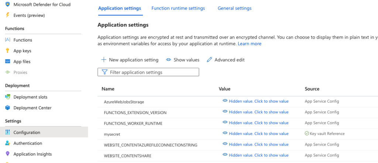Image resolution: width=378 pixels, height=163 pixels.
Task: Sort by the Name column header
Action: [108, 89]
